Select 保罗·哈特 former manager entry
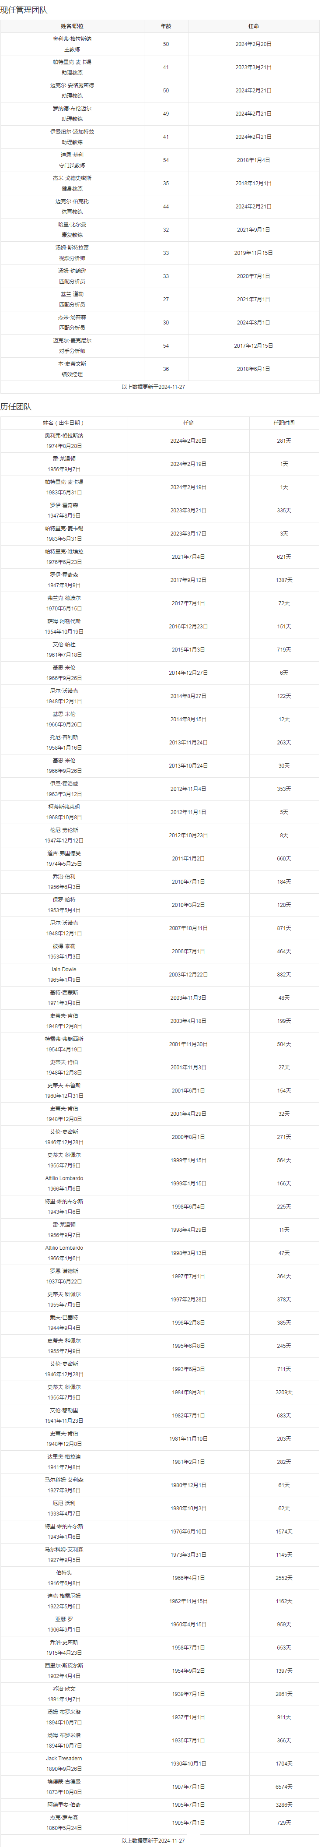Image resolution: width=321 pixels, height=1847 pixels. pos(64,900)
